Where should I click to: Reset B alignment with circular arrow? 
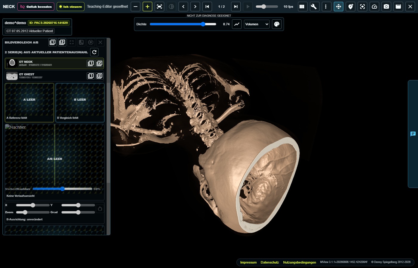[100, 209]
